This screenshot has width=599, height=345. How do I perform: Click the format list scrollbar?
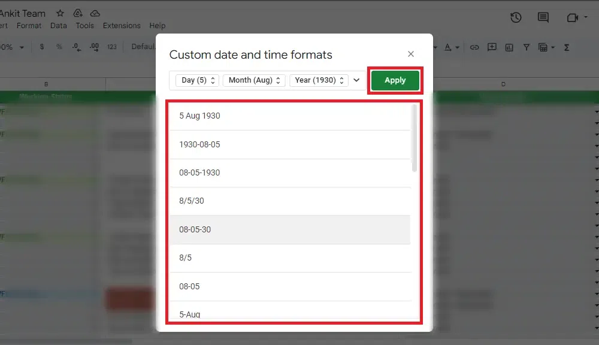coord(415,138)
